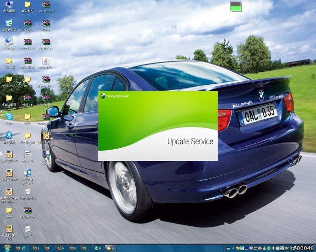Open the 0504.rar archive
The image size is (316, 252).
click(x=46, y=26)
